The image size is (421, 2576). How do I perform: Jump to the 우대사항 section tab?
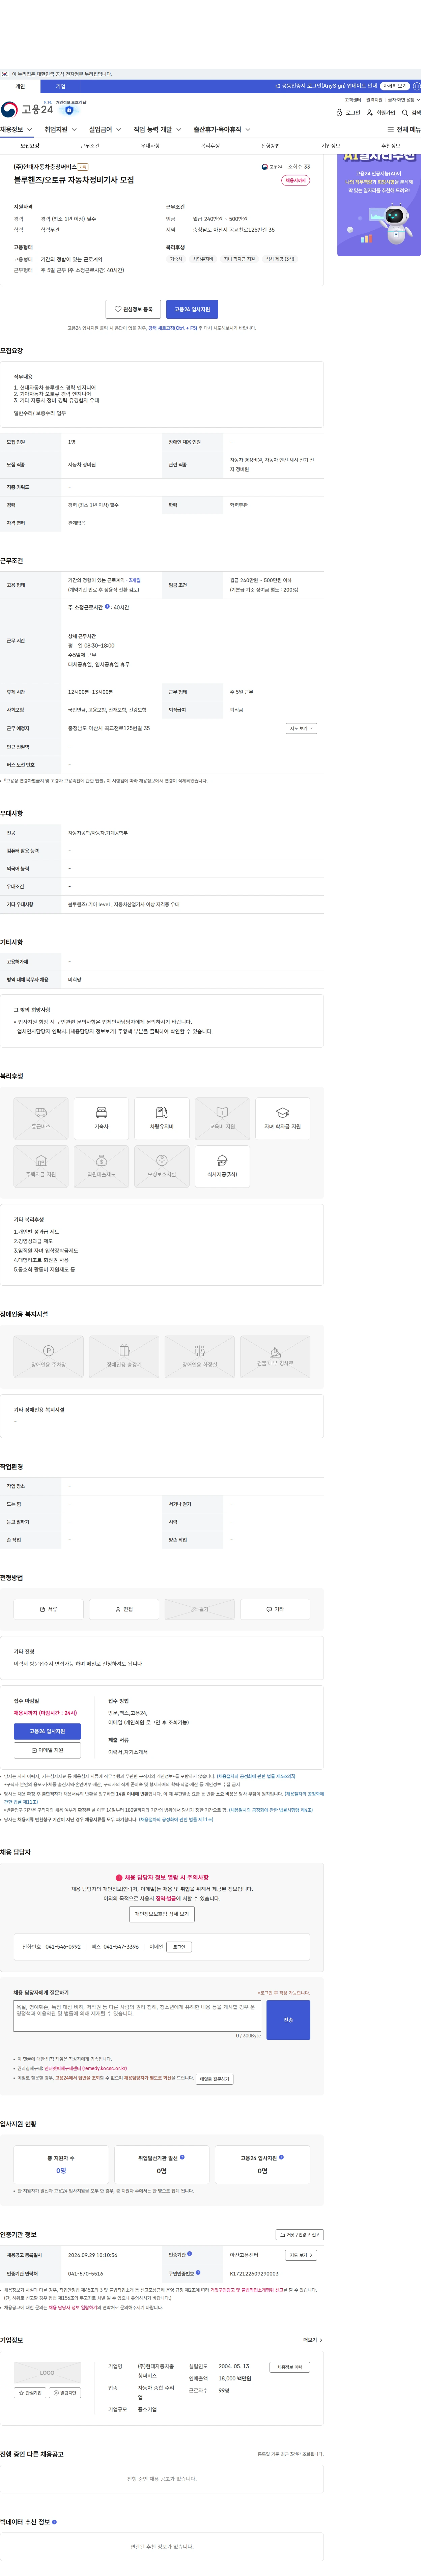click(150, 146)
